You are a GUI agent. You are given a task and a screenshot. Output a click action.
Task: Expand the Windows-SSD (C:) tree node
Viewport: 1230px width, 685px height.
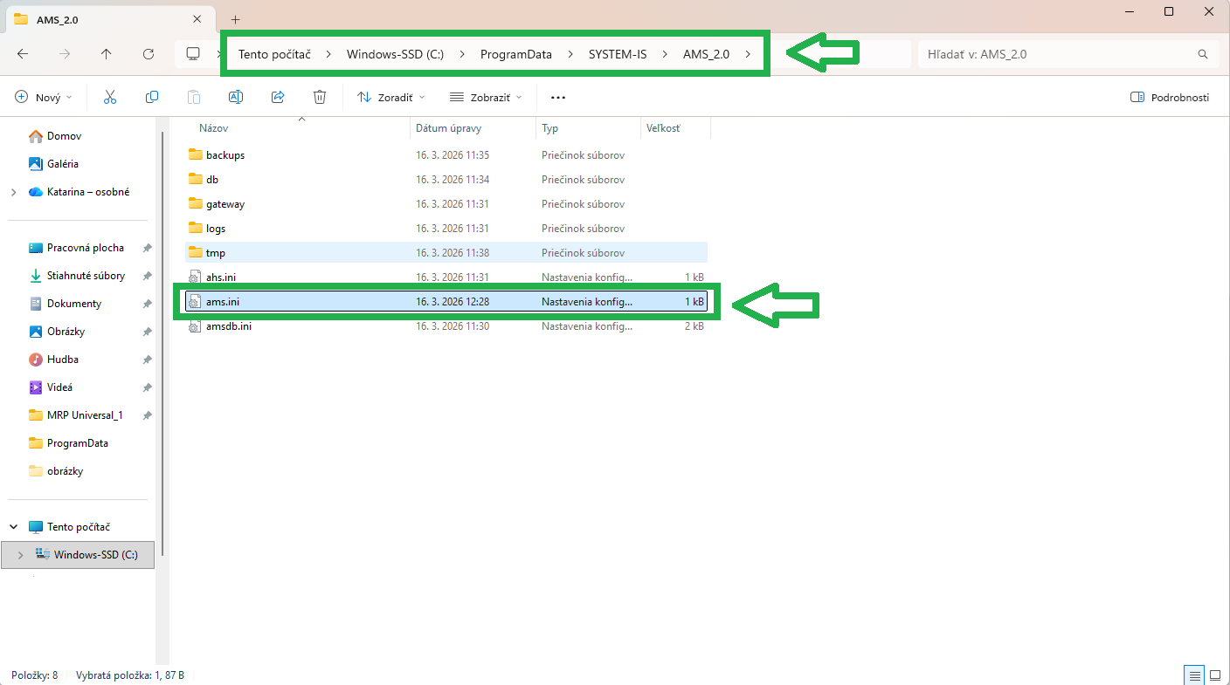[x=20, y=555]
